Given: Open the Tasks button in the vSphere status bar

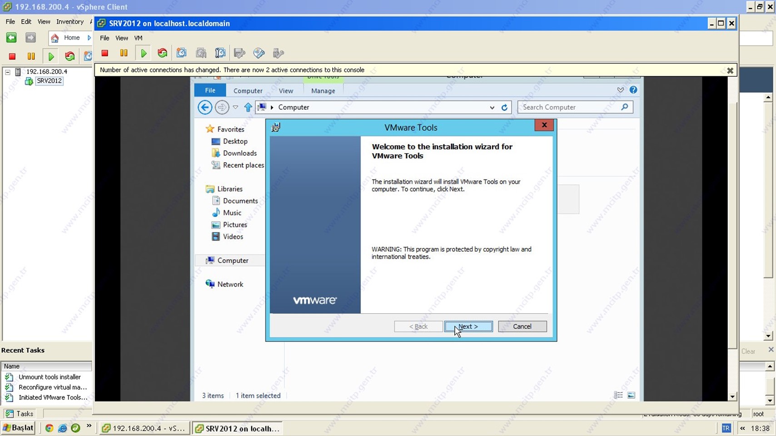Looking at the screenshot, I should 20,413.
